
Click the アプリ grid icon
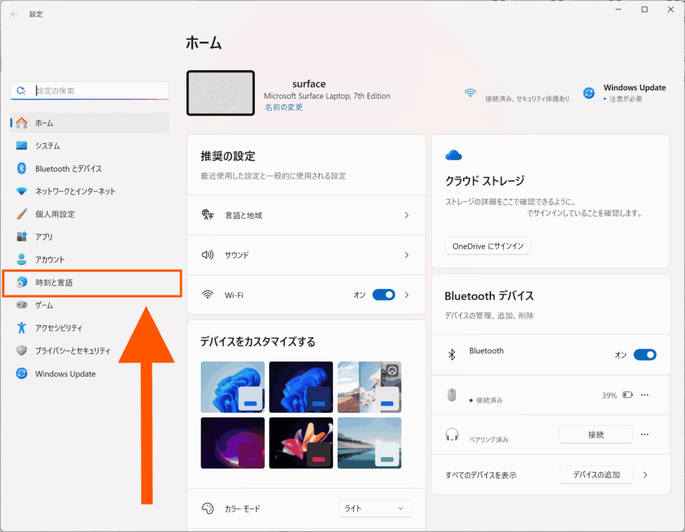[x=21, y=236]
